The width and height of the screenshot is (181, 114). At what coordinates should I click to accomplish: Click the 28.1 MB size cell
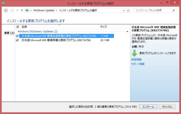point(105,40)
